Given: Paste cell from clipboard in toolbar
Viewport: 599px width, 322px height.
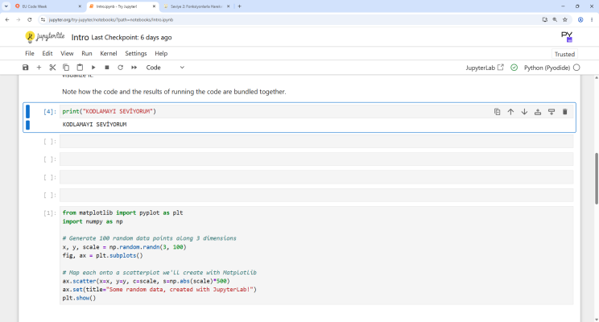Looking at the screenshot, I should [80, 68].
